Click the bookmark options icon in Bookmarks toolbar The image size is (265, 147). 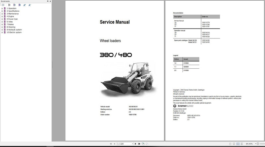click(3, 5)
